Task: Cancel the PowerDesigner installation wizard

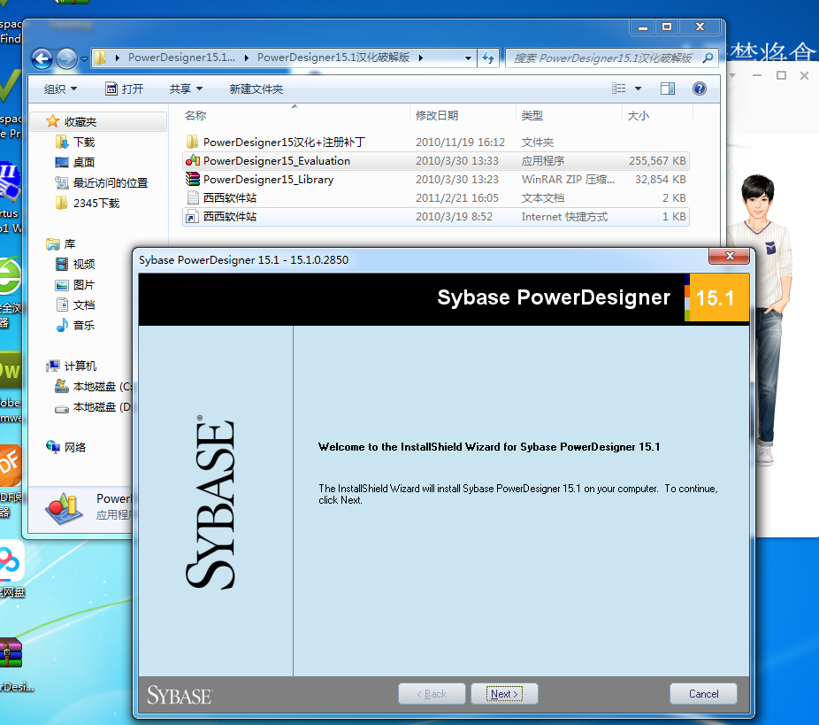Action: (x=703, y=694)
